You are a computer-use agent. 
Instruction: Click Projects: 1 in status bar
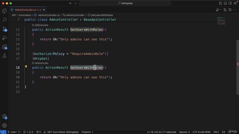pyautogui.click(x=87, y=132)
